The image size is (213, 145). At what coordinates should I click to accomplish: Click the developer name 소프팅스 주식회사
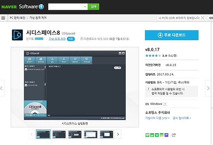(158, 113)
